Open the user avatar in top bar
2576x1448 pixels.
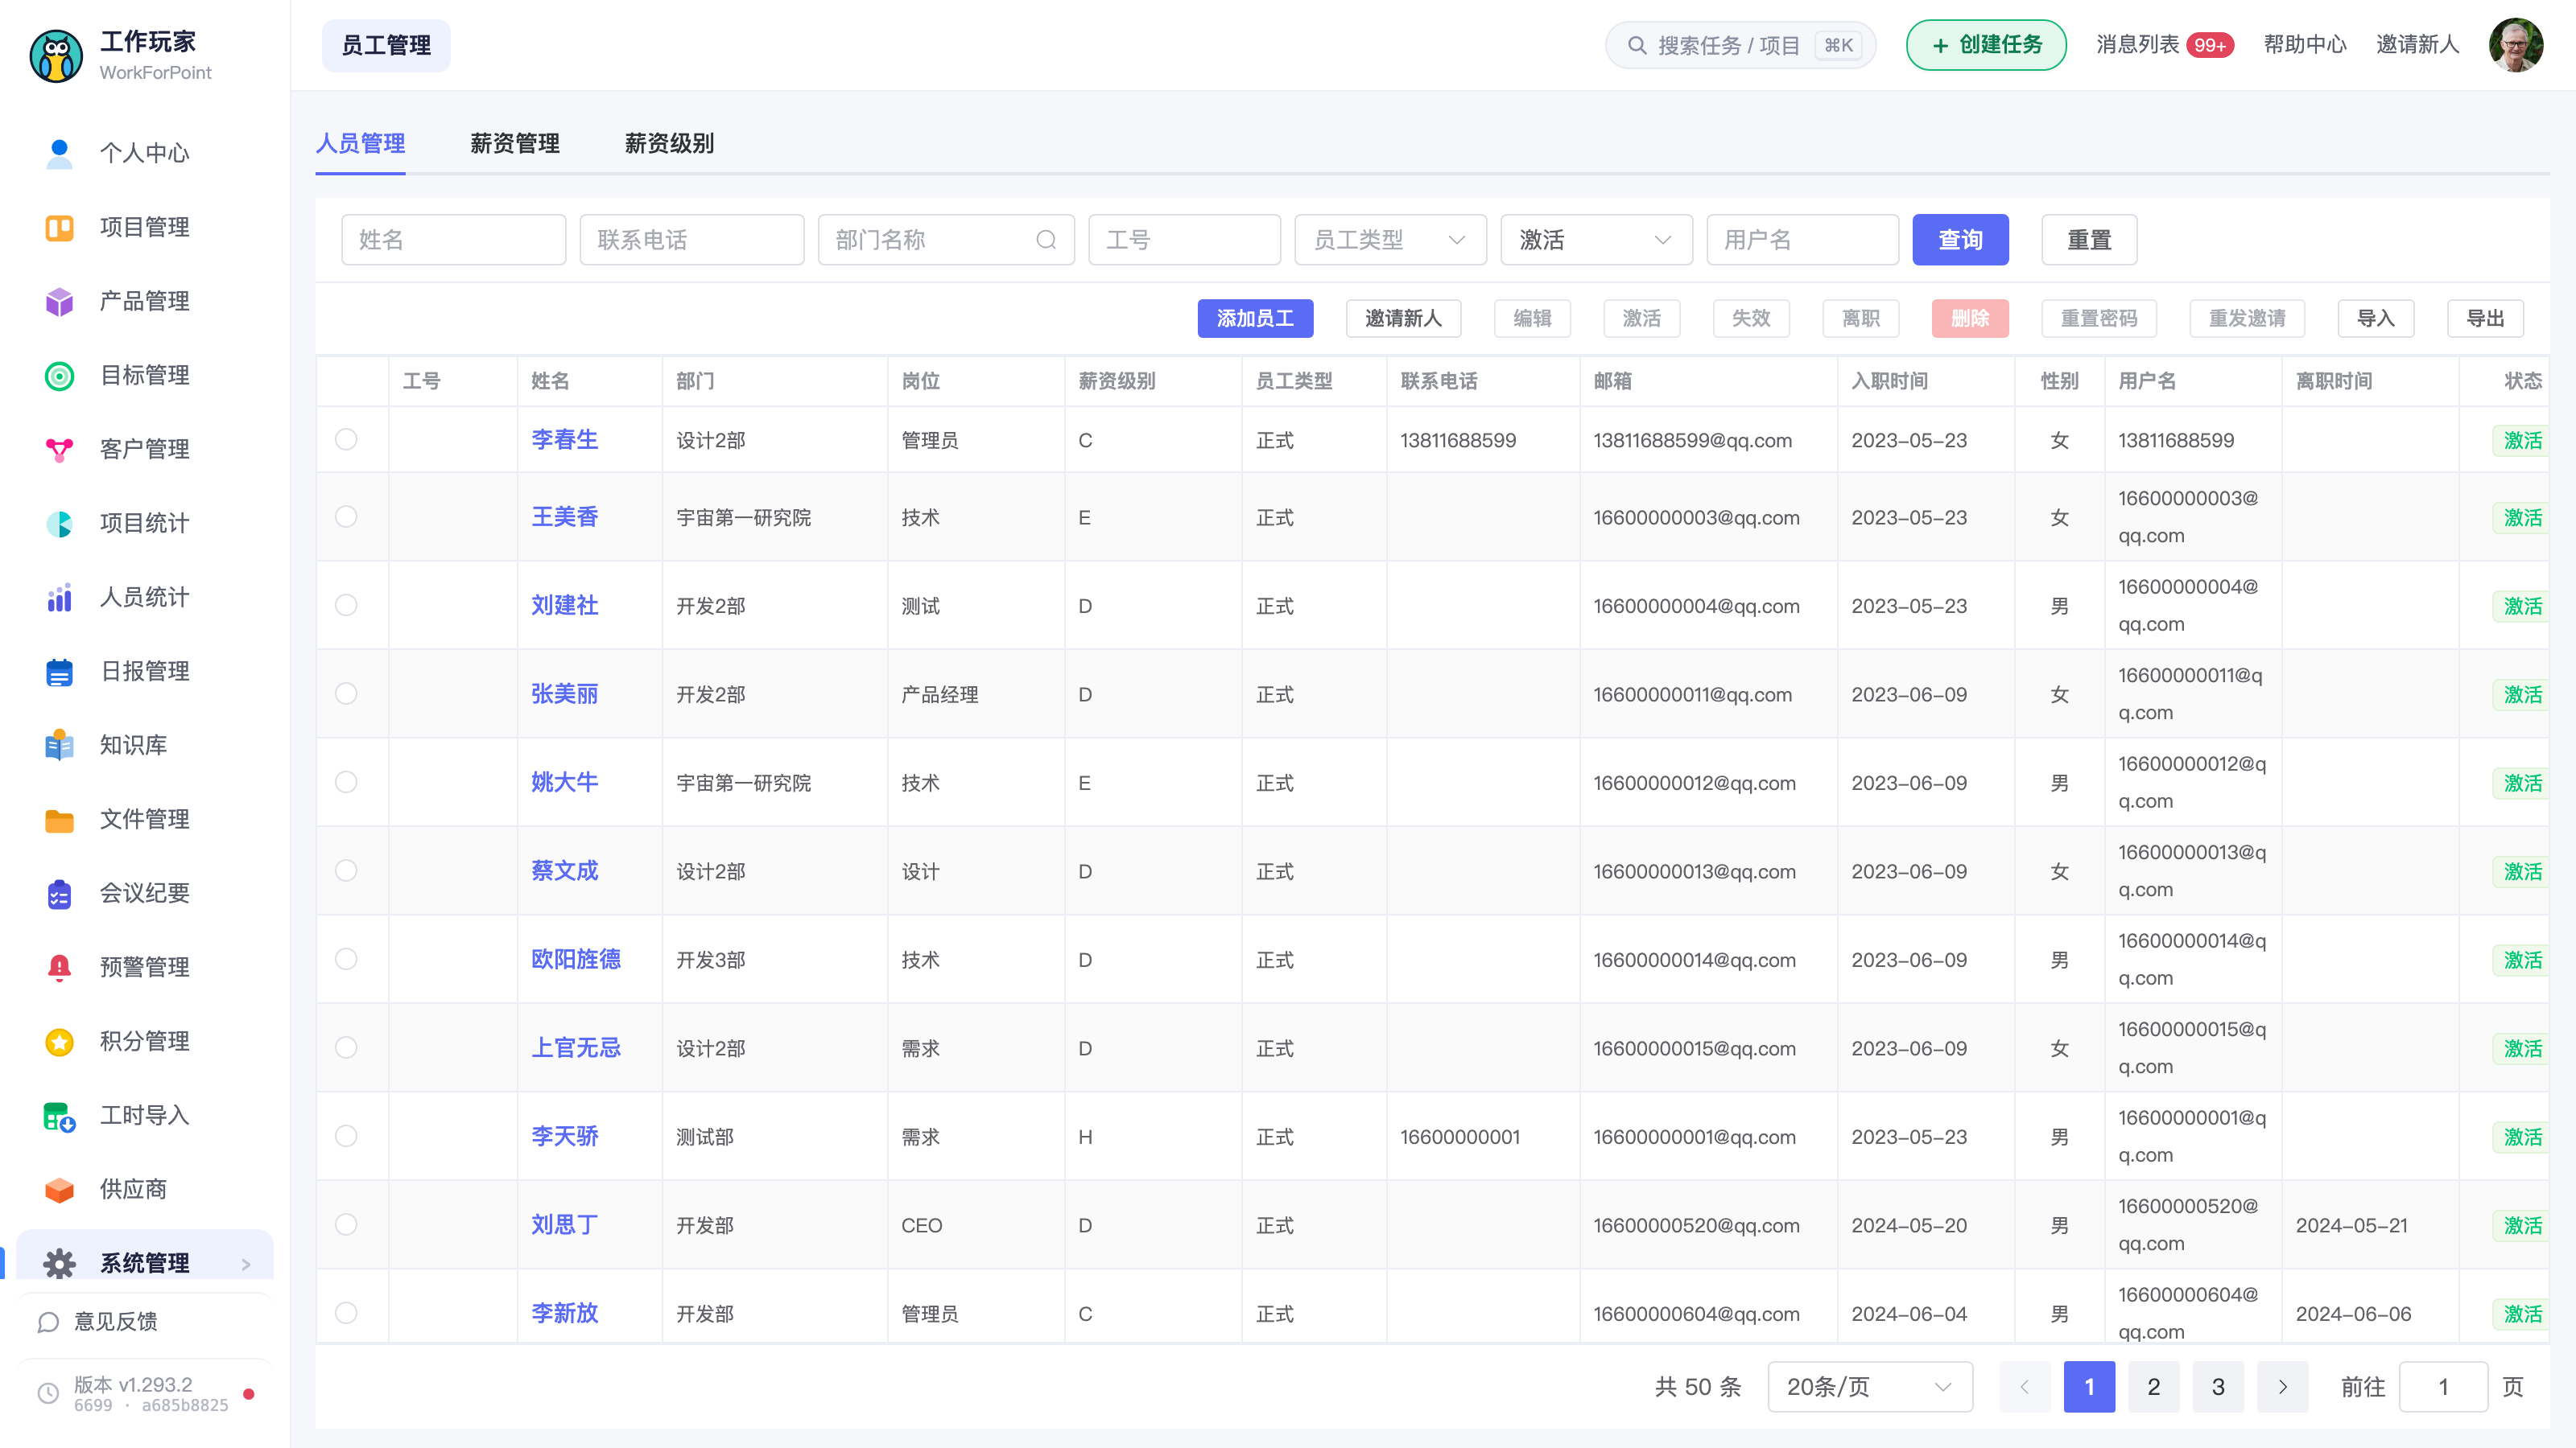[2515, 45]
